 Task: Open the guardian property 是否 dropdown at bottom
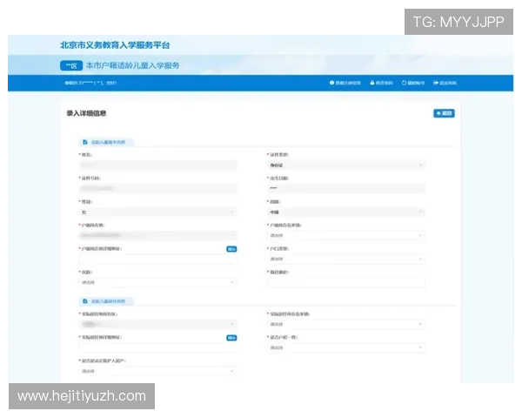click(157, 371)
